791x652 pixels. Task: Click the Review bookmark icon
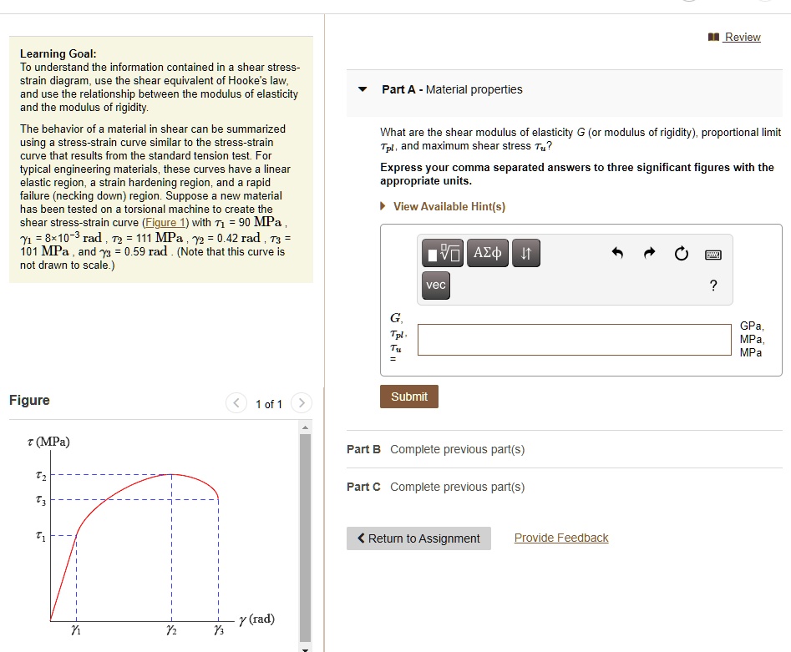tap(714, 37)
